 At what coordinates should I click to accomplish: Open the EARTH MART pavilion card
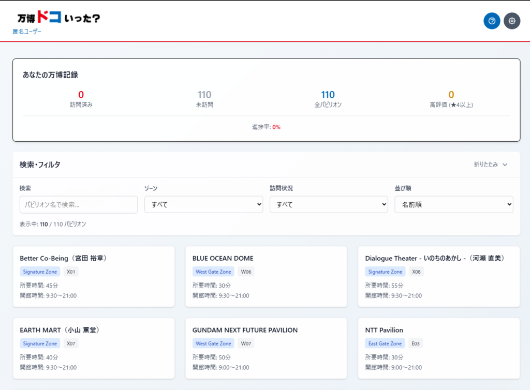pos(94,349)
